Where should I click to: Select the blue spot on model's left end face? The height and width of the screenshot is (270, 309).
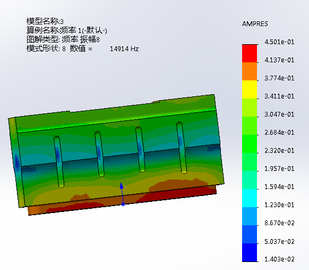click(17, 162)
